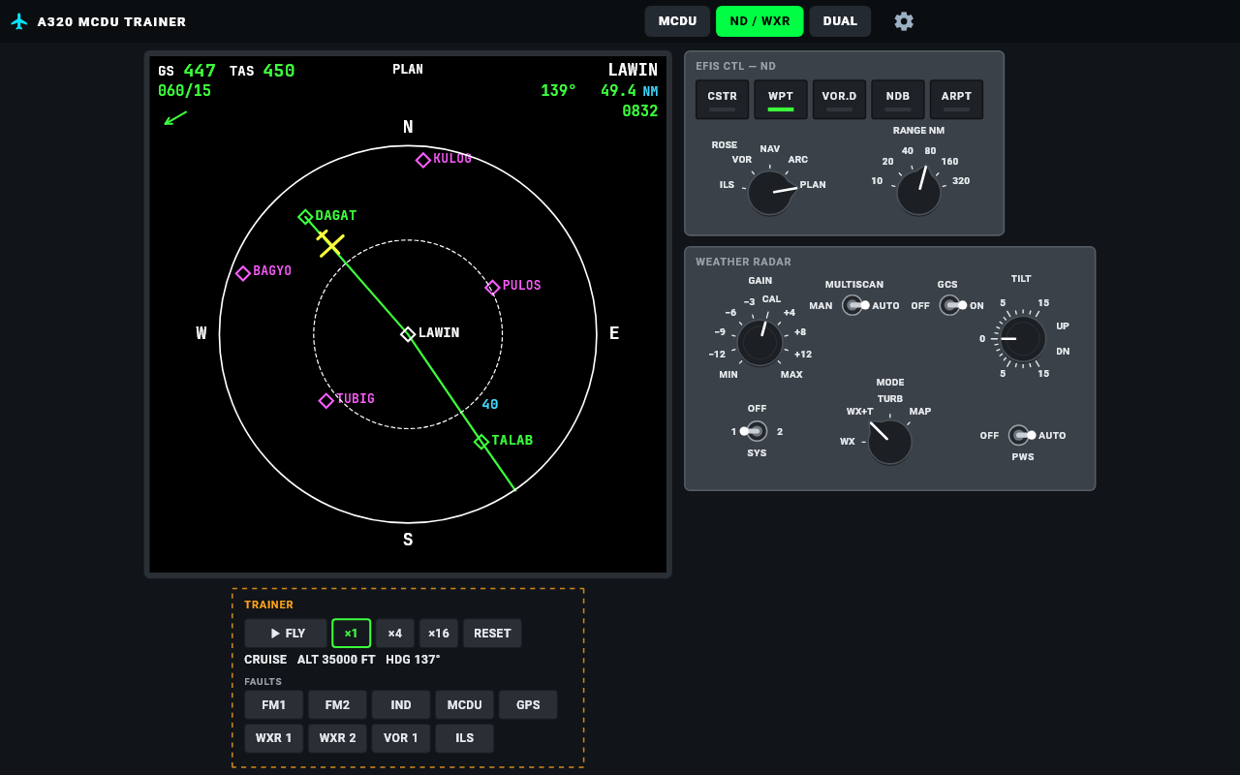Trigger the FM1 fault
Image resolution: width=1240 pixels, height=775 pixels.
[274, 705]
